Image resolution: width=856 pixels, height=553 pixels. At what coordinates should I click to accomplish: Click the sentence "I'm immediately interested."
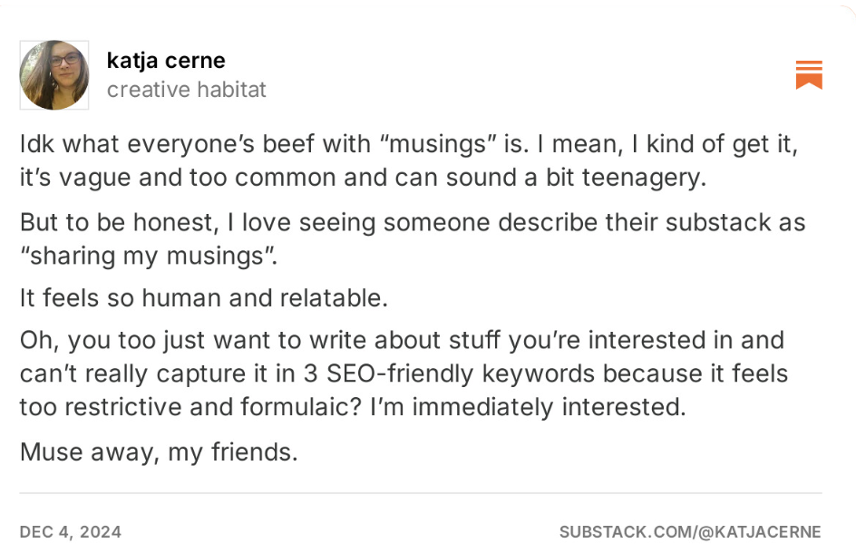529,407
